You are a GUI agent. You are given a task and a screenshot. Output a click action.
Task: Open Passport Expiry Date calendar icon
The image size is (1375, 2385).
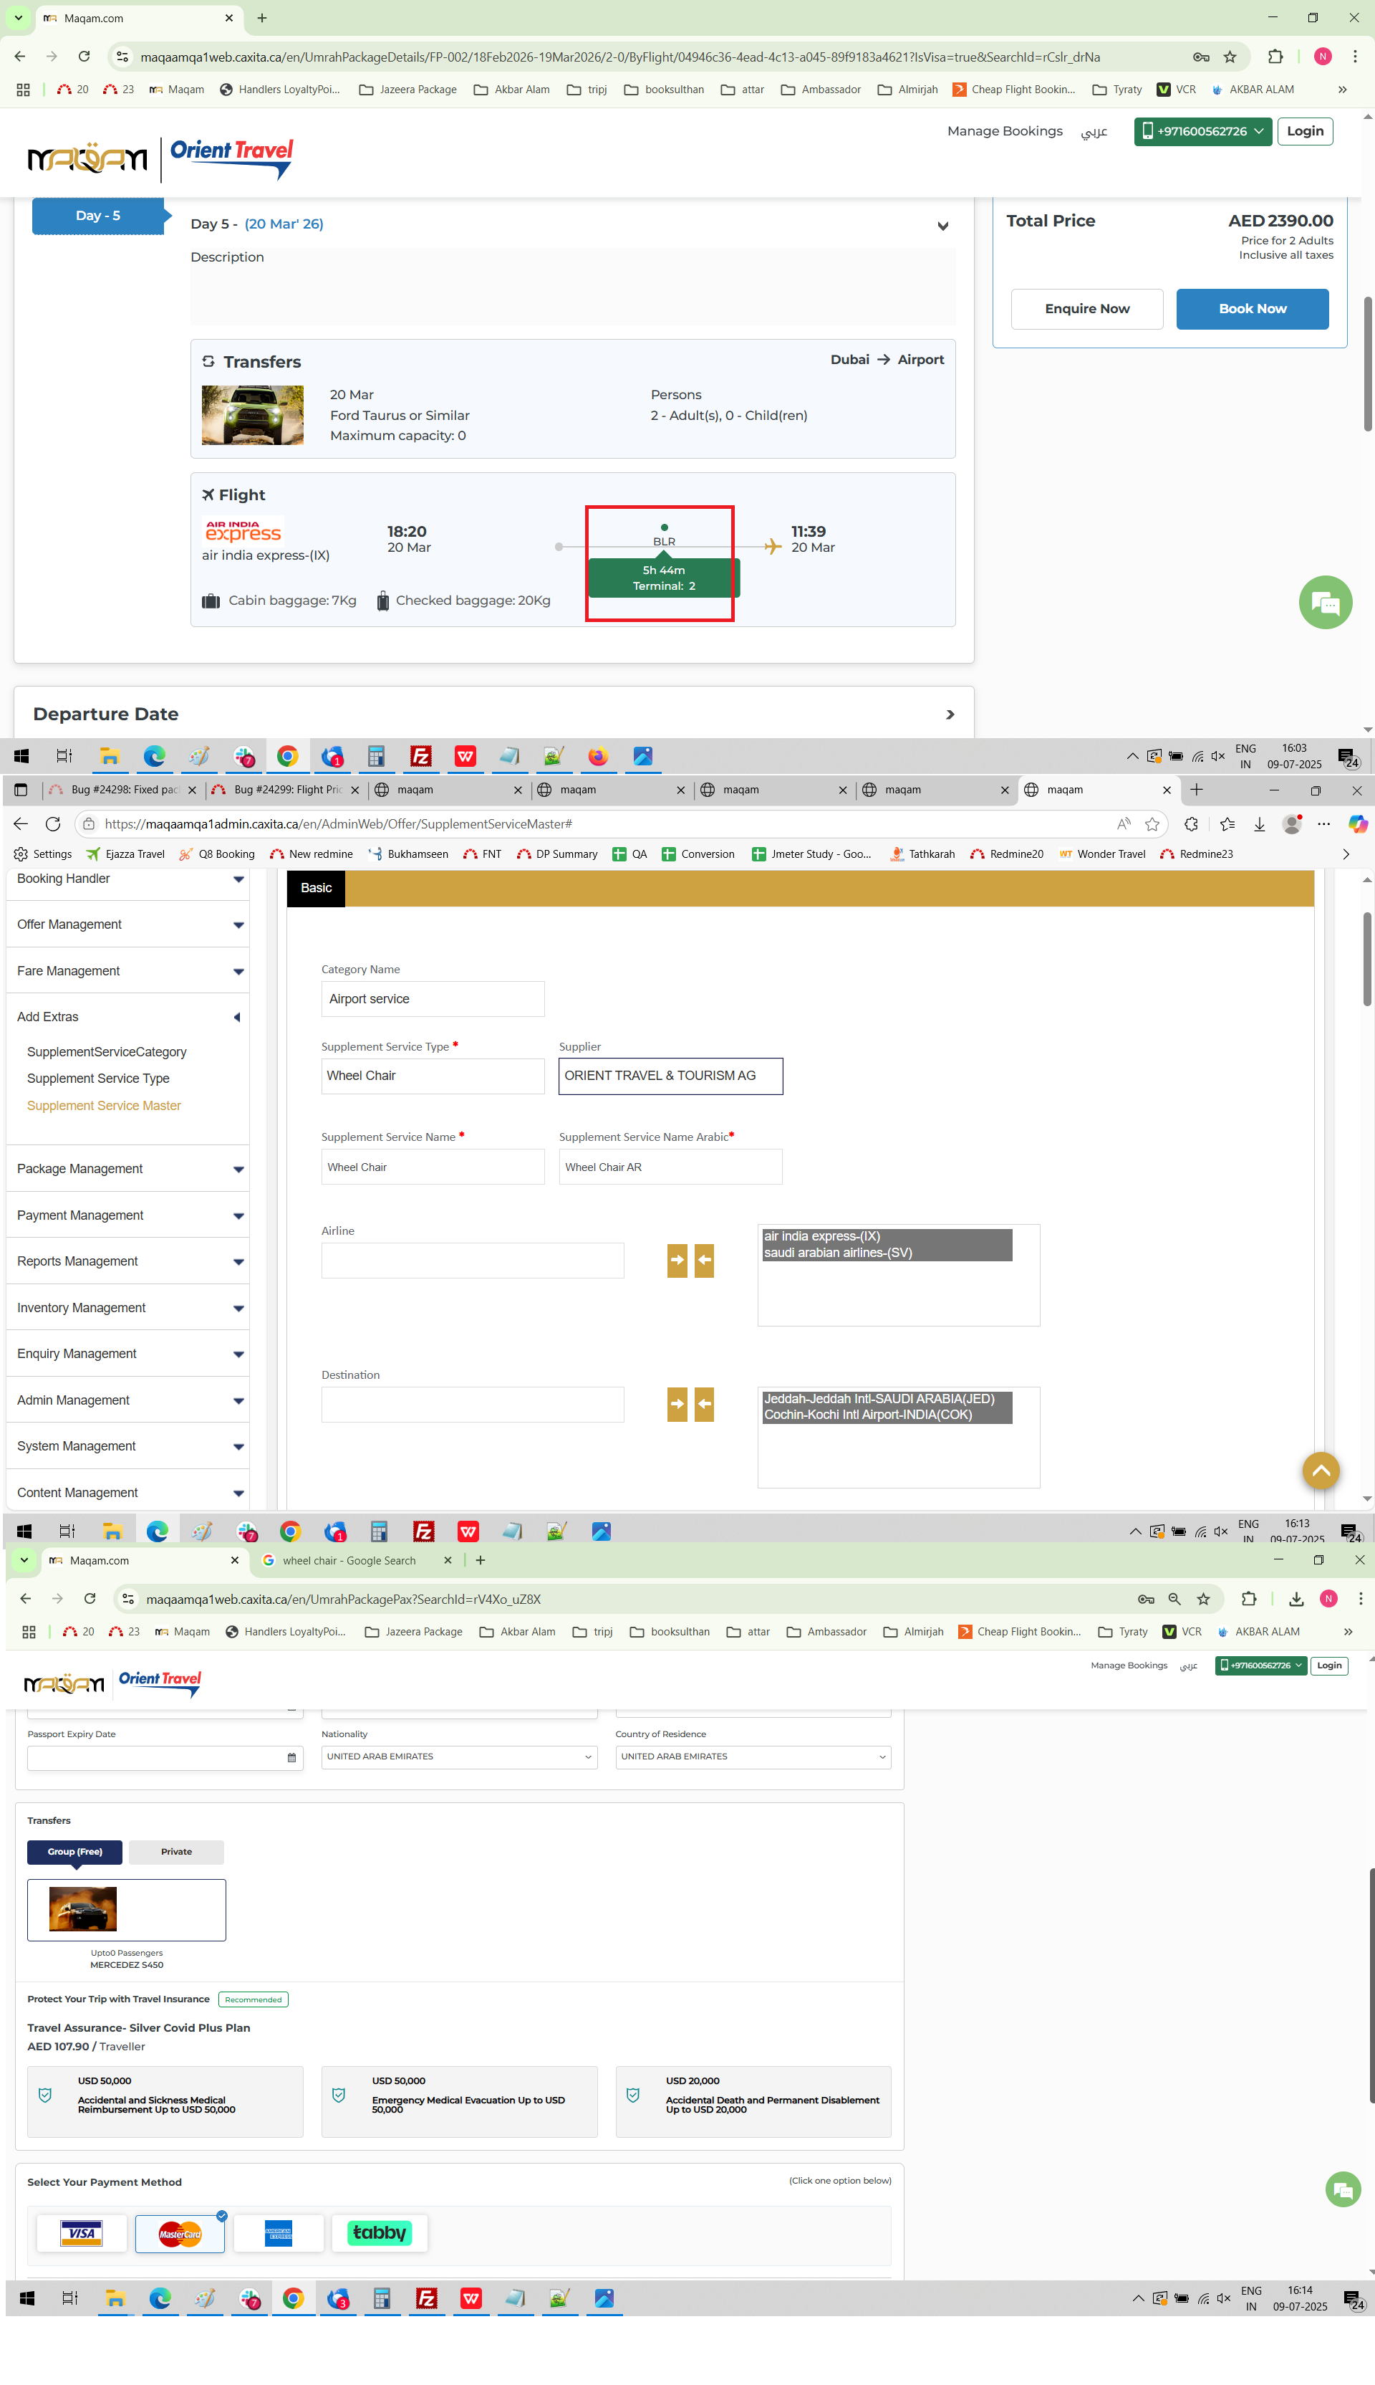(x=291, y=1757)
